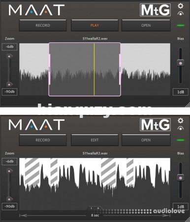Click the 1dB bias value box in upper window
190x222 pixels.
click(x=181, y=92)
